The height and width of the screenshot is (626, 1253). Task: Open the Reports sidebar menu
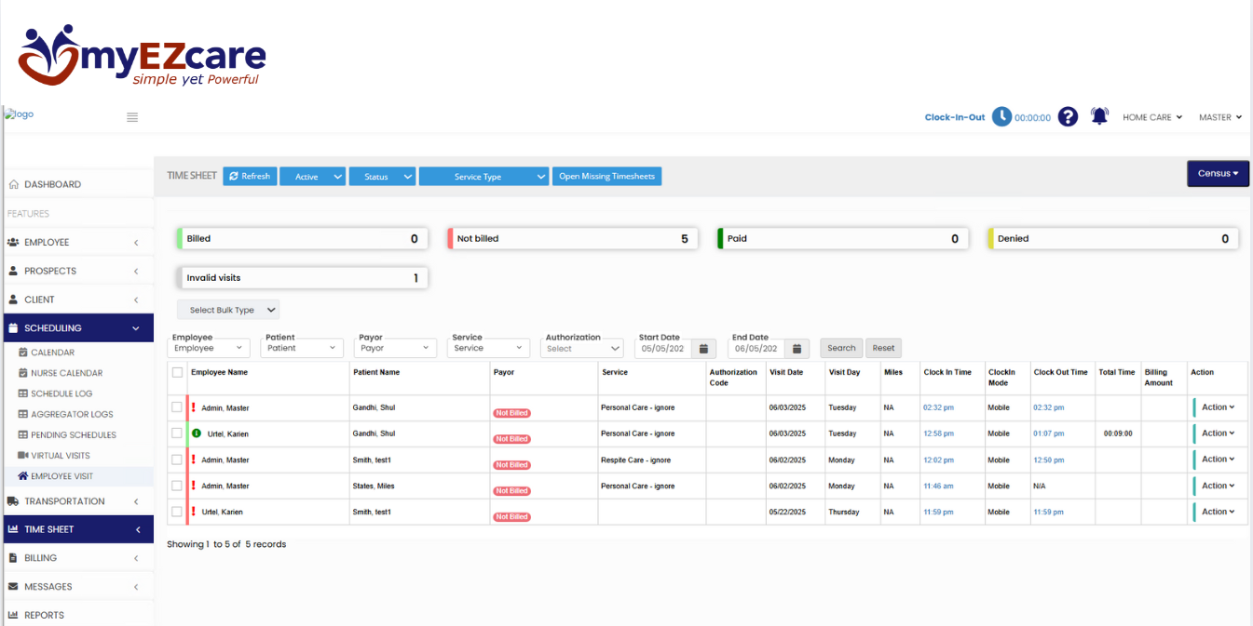tap(77, 615)
